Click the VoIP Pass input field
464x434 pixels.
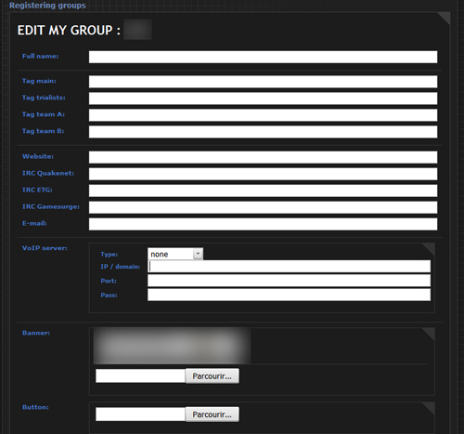[289, 295]
